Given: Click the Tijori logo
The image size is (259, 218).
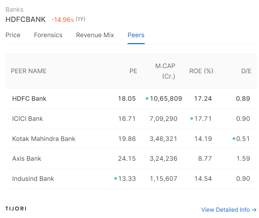Looking at the screenshot, I should point(16,209).
